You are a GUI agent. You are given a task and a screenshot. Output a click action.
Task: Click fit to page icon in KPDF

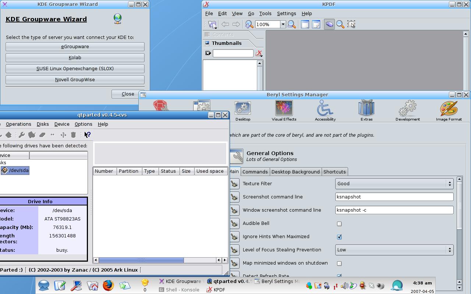pos(316,24)
